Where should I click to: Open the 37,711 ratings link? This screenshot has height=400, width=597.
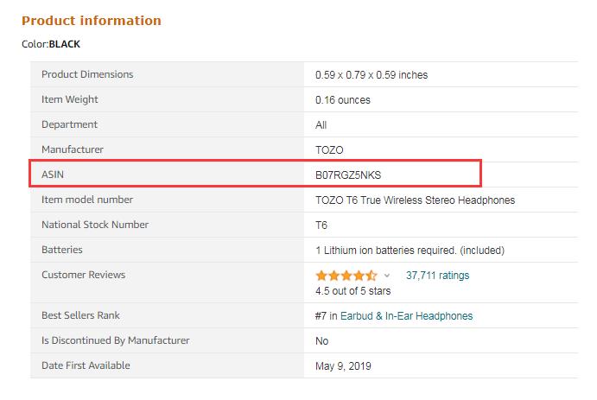437,276
